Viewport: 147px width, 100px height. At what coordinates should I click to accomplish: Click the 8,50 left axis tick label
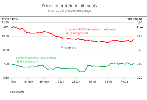(6, 50)
